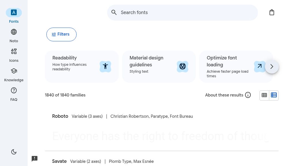This screenshot has height=166, width=296.
Task: Open About these results info
Action: 228,95
